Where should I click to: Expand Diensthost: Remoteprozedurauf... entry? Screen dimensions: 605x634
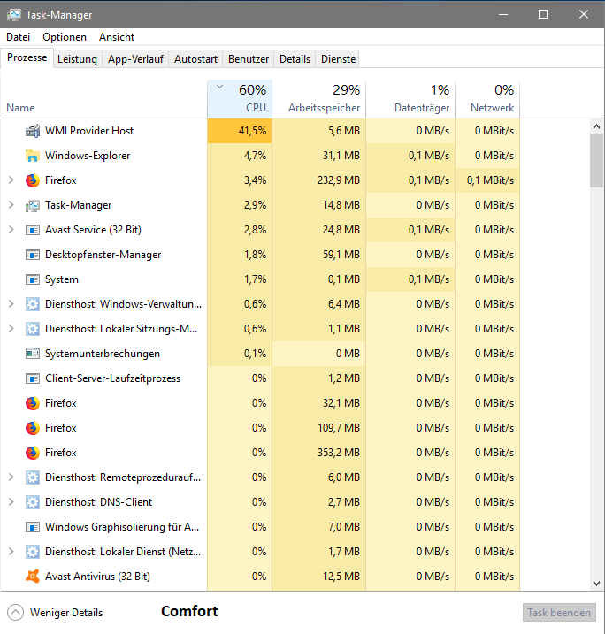[11, 477]
